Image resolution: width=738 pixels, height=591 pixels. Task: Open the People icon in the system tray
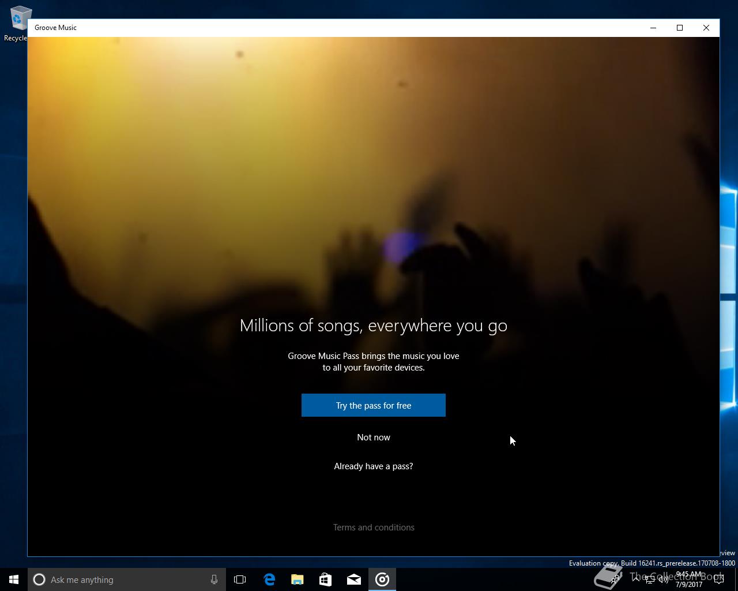tap(615, 579)
